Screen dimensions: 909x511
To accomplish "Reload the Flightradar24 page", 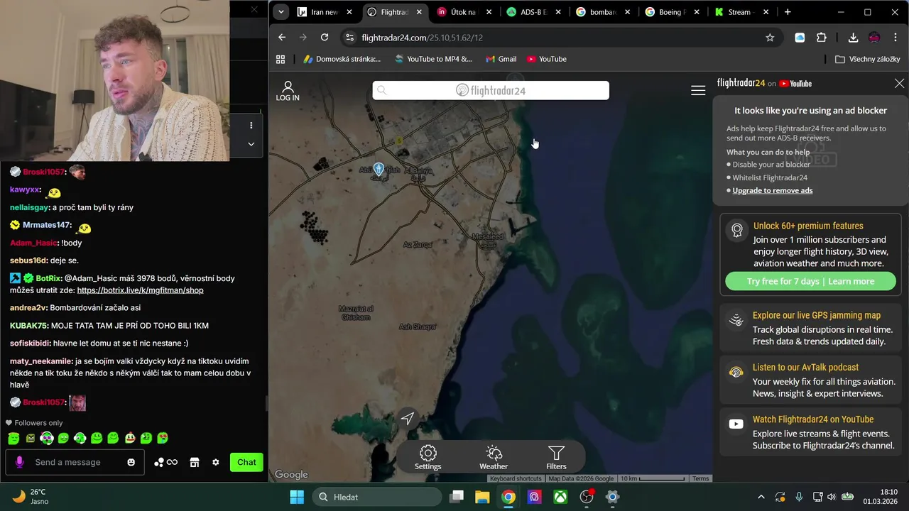I will 325,38.
